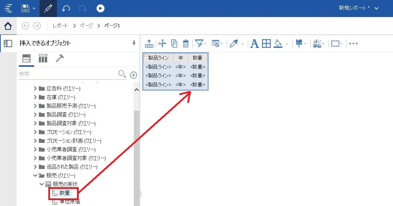Select ページ1 in the breadcrumb
This screenshot has width=393, height=206.
click(x=112, y=25)
